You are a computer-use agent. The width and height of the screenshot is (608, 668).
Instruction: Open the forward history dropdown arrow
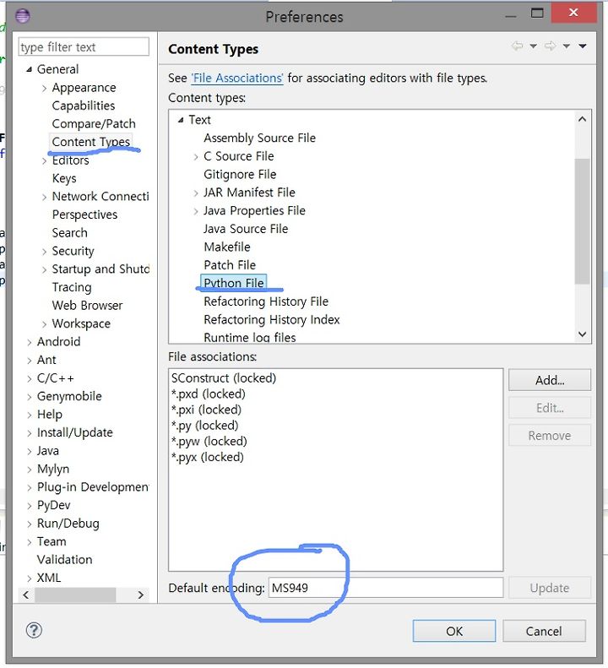point(567,46)
